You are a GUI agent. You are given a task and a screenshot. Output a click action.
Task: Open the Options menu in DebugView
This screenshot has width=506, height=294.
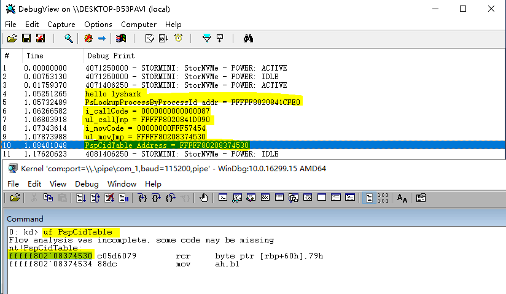tap(98, 25)
